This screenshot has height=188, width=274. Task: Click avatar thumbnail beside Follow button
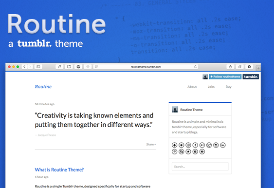tap(205, 76)
